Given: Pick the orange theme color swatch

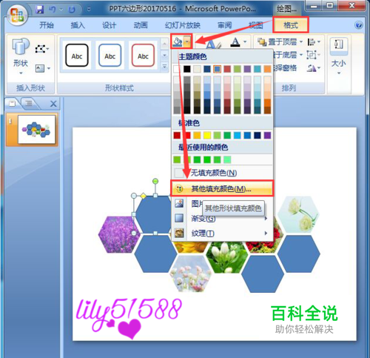Looking at the screenshot, I should 267,69.
